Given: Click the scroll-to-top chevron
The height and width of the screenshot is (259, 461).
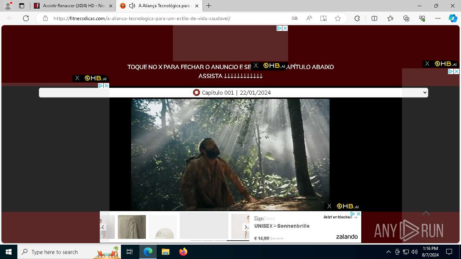Looking at the screenshot, I should click(x=426, y=213).
